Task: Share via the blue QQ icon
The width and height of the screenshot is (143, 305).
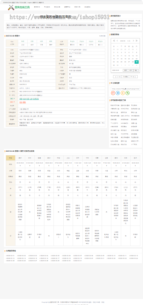Action: [118, 93]
